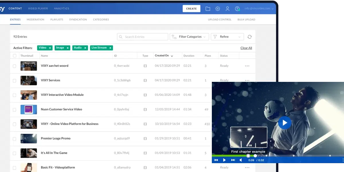Screen dimensions: 344x172
Task: Remove the Video filter tag
Action: click(x=50, y=48)
